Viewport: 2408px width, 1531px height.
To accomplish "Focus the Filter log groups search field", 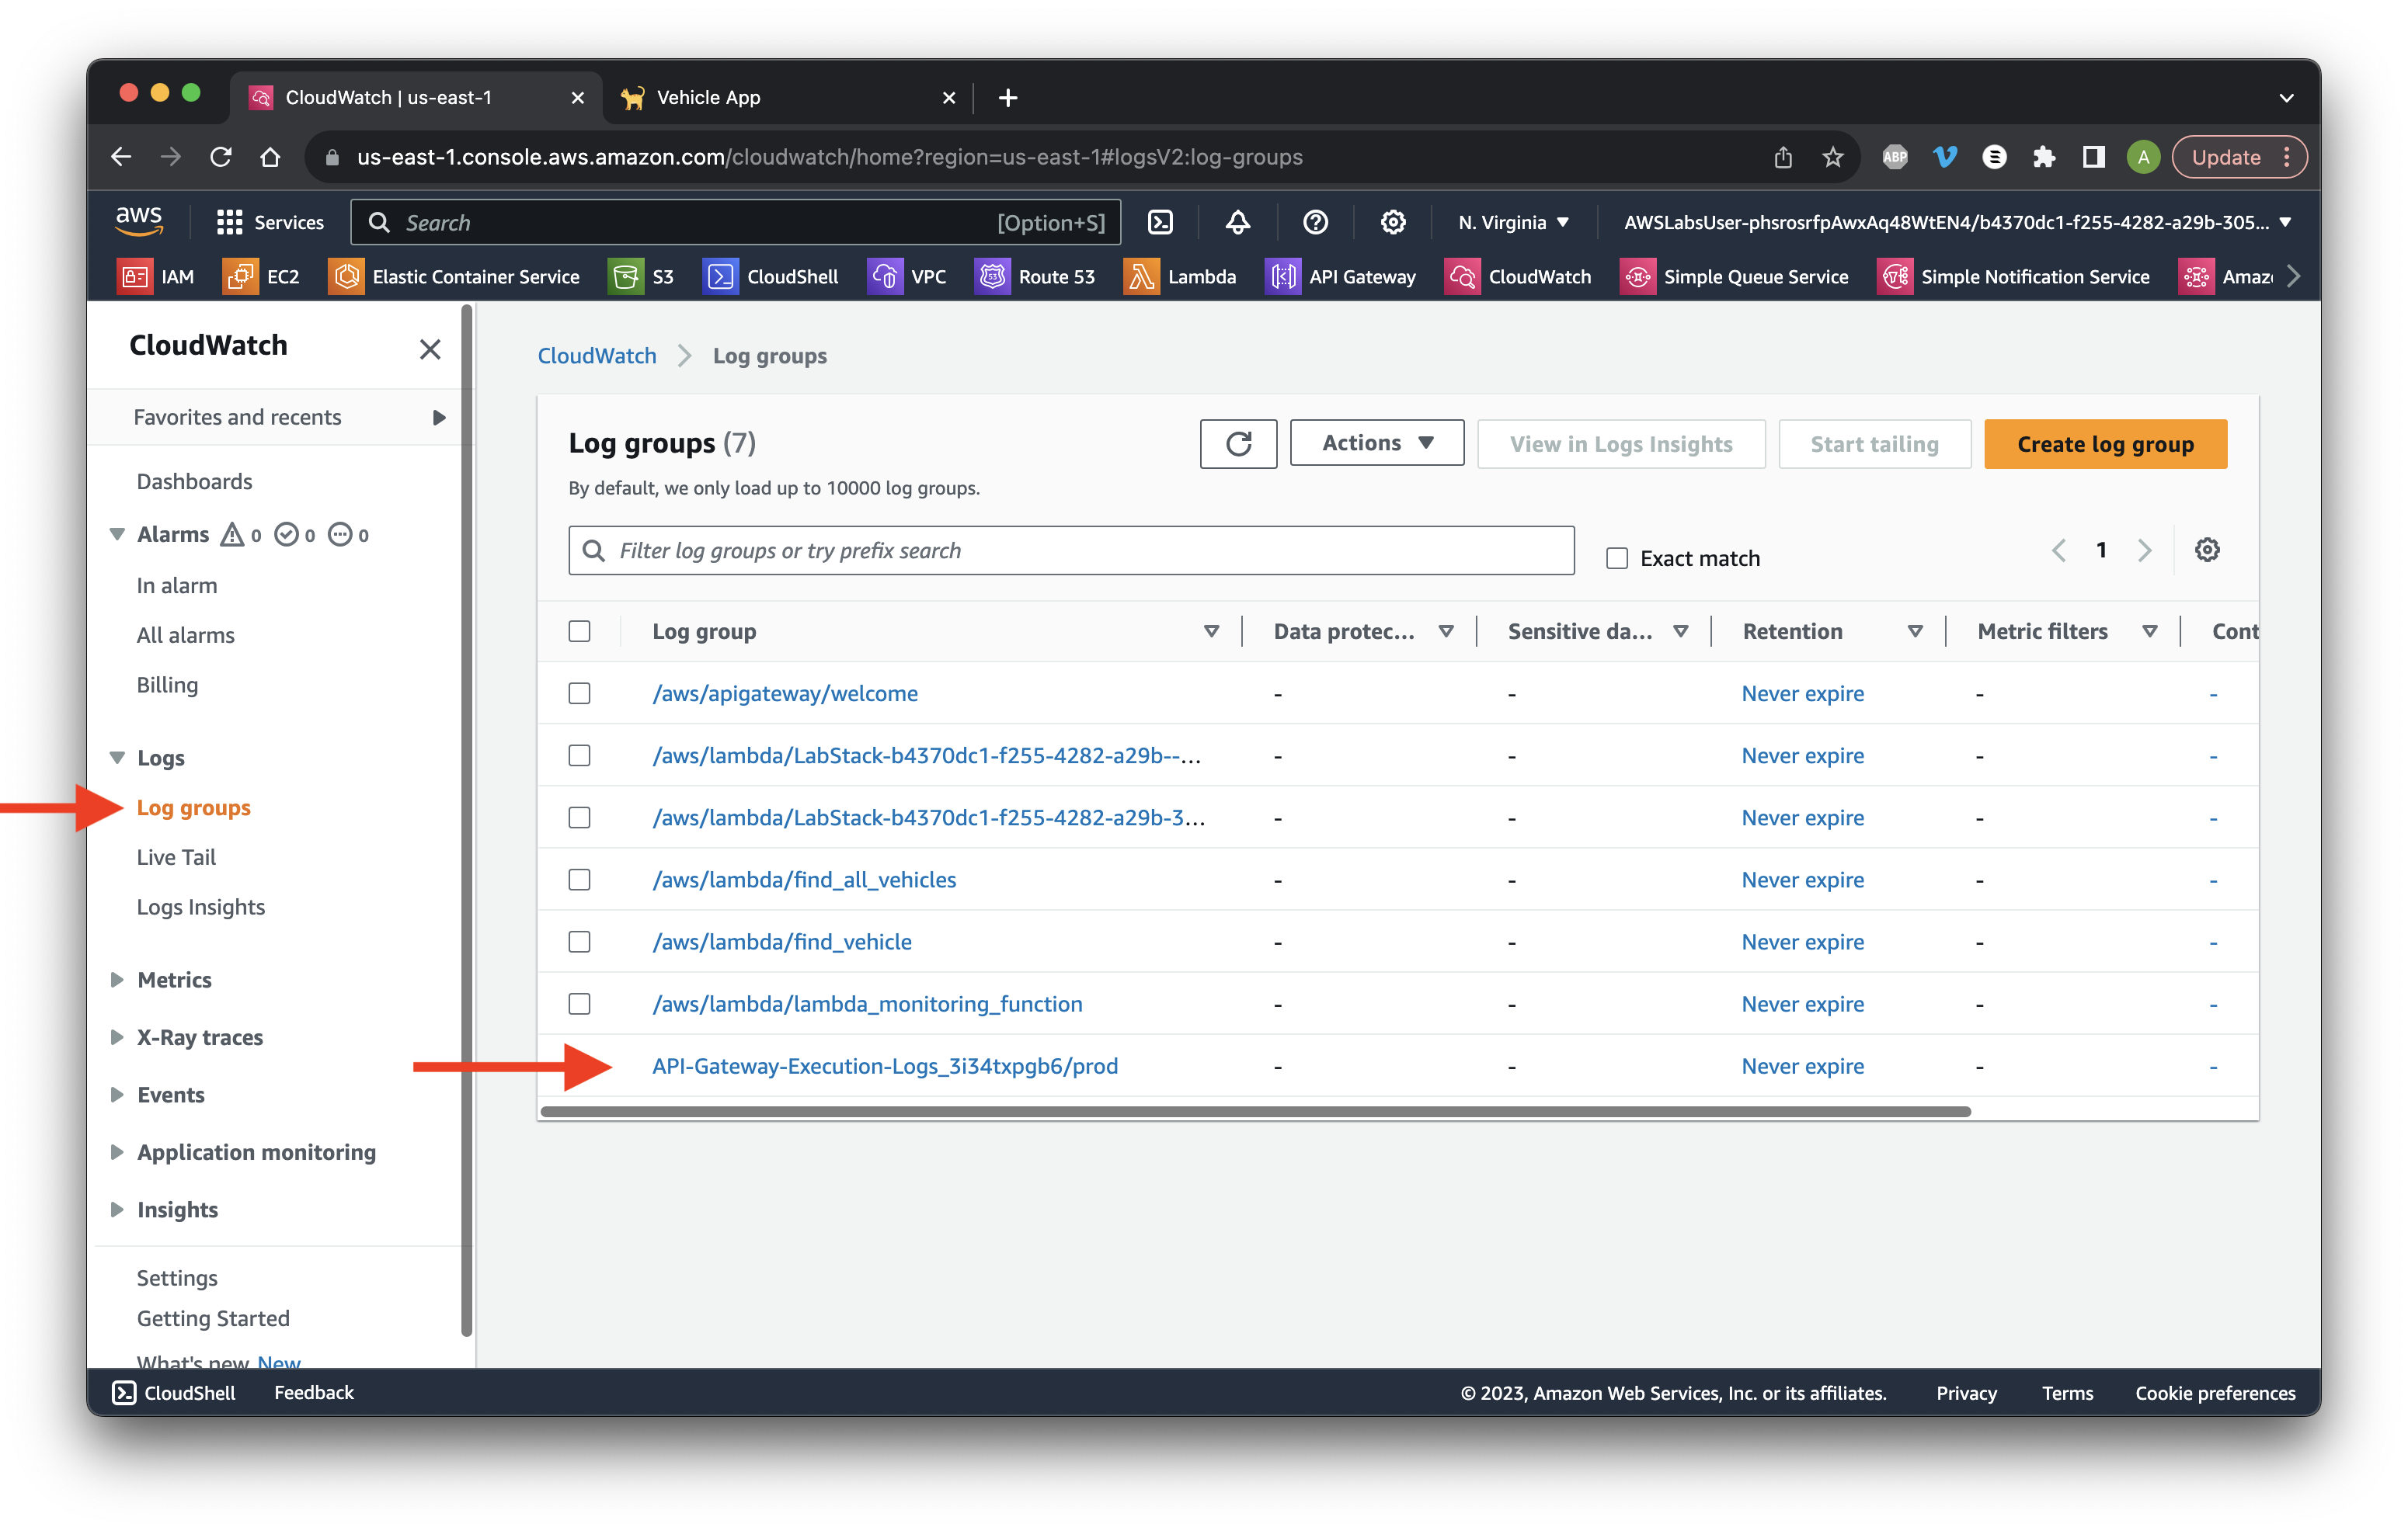I will point(1071,550).
